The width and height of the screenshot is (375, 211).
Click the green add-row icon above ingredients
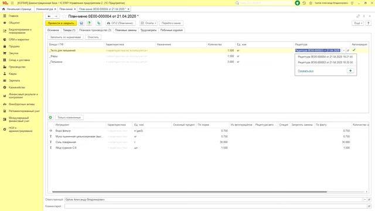pos(50,117)
